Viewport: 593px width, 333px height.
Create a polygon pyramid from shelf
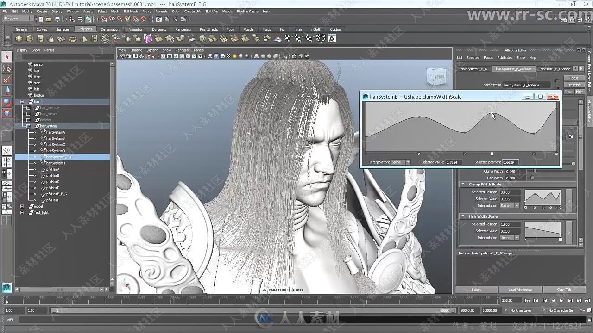[x=85, y=38]
